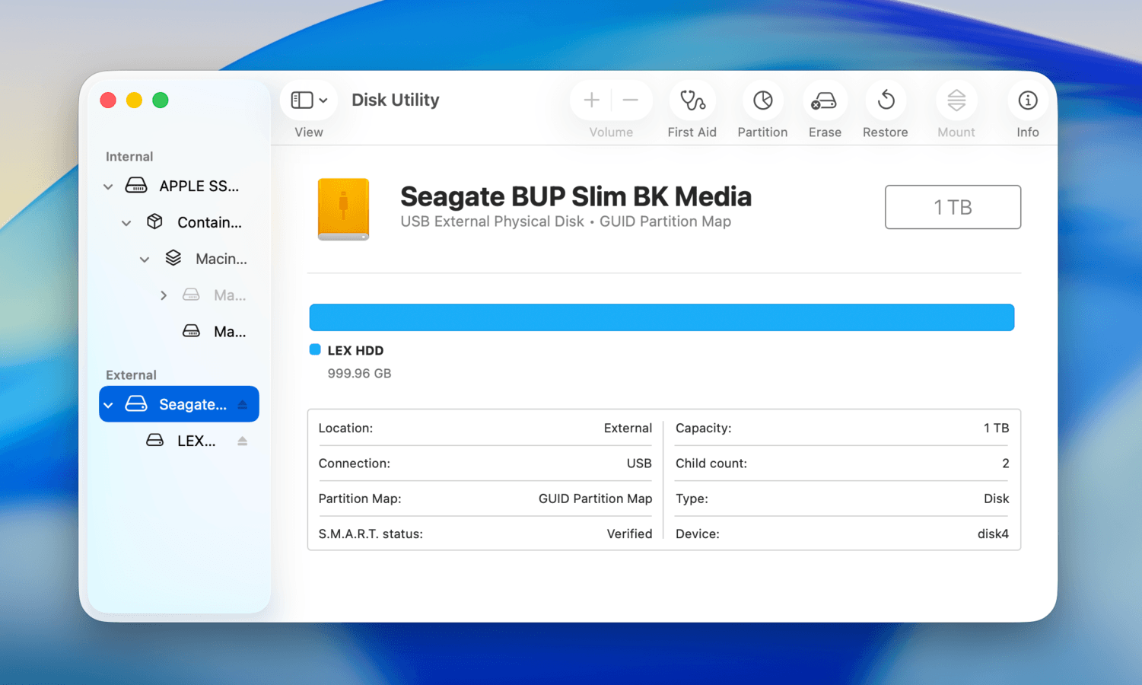
Task: Click the add volume plus icon
Action: (591, 100)
